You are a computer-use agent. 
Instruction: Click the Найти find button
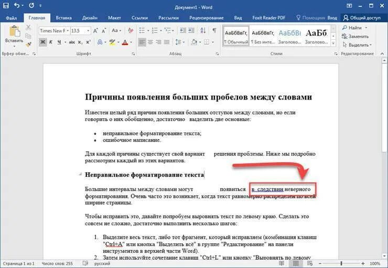(x=354, y=28)
